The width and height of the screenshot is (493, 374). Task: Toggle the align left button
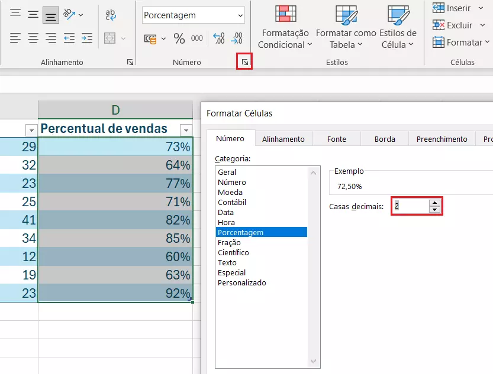[x=15, y=38]
